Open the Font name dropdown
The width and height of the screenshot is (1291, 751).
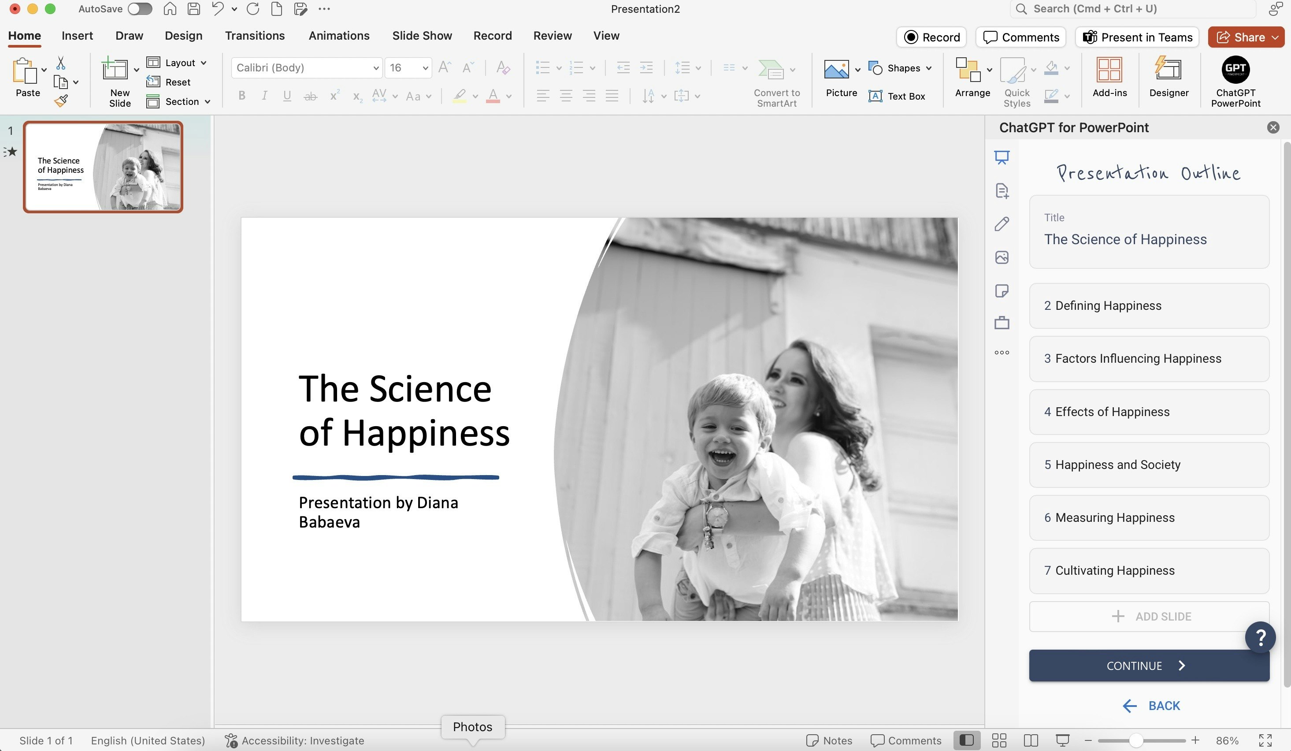coord(375,68)
